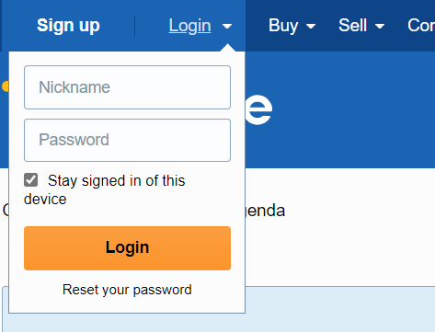Click the underlined Login text in navbar

(189, 26)
